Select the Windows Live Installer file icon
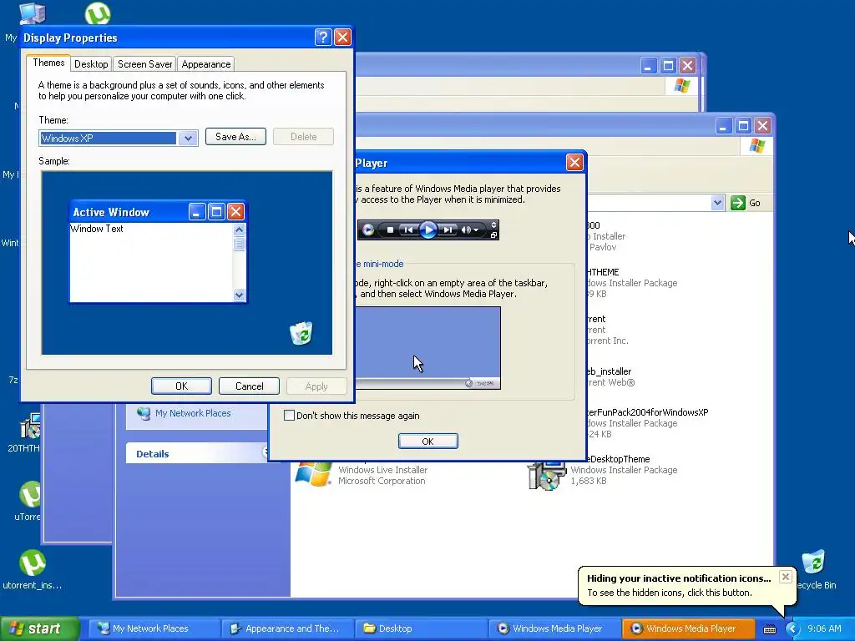The width and height of the screenshot is (855, 641). [314, 474]
